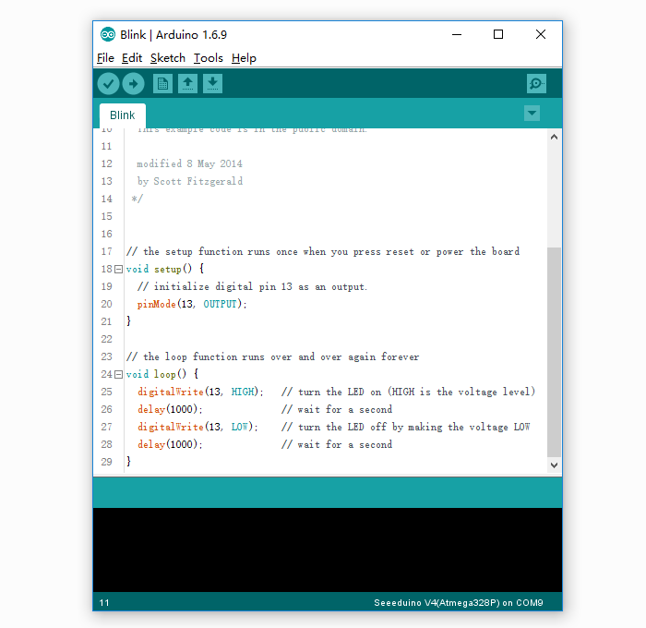This screenshot has width=646, height=628.
Task: Click line number 15 in the gutter
Action: pyautogui.click(x=107, y=216)
